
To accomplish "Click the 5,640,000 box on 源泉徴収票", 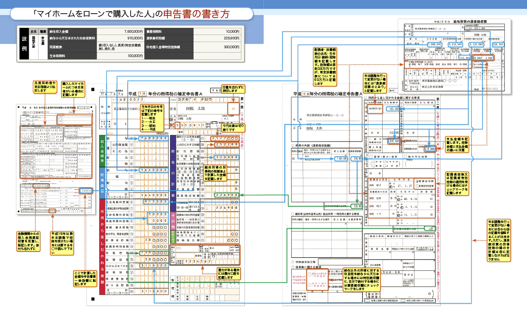I will pyautogui.click(x=455, y=44).
